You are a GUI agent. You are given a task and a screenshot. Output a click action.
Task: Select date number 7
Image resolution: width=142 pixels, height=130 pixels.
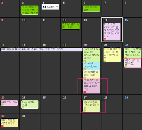[105, 3]
